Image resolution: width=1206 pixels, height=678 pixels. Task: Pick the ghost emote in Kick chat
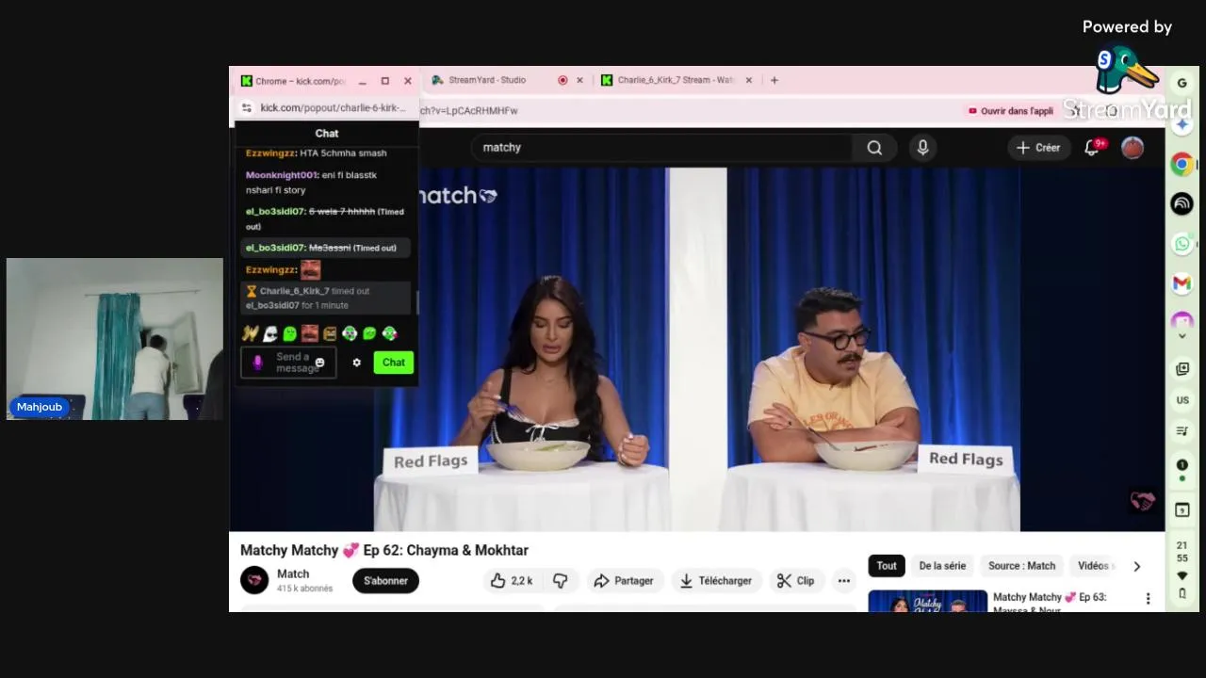click(x=270, y=333)
